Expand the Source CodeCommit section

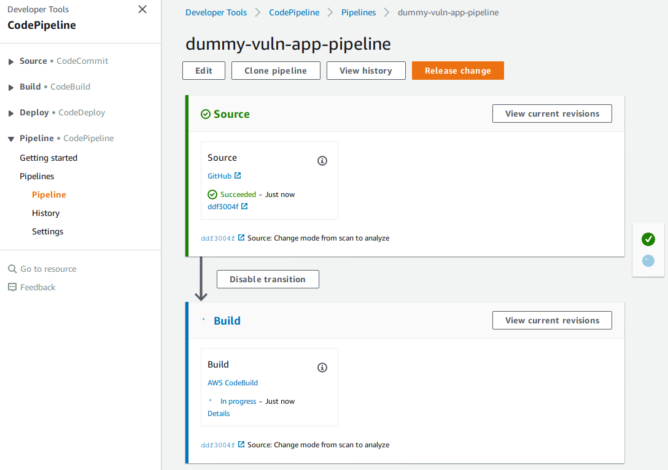coord(11,62)
